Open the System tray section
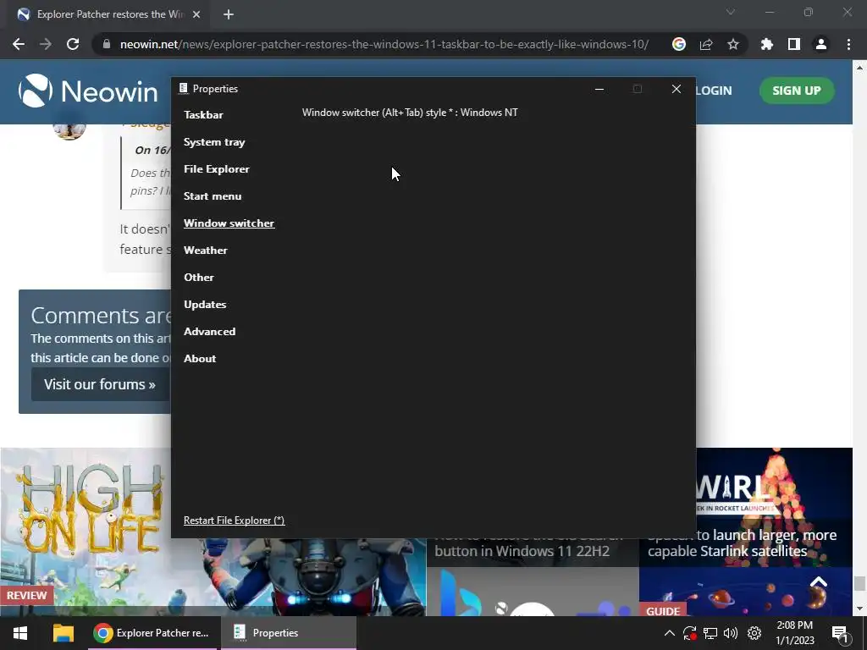 tap(214, 142)
